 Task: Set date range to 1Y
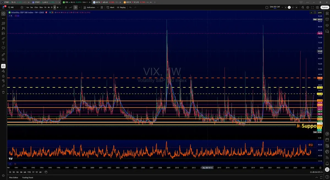click(33, 172)
